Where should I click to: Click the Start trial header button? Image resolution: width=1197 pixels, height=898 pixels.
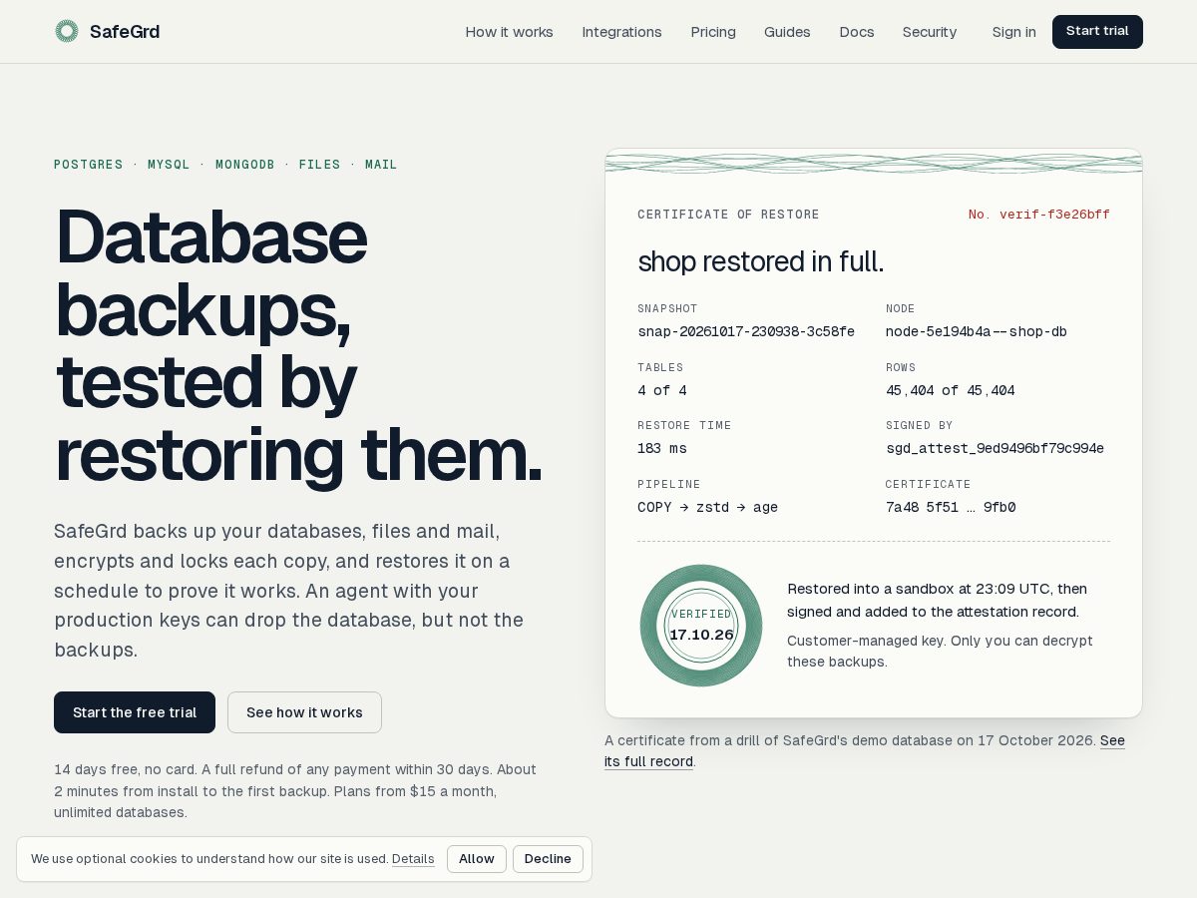(1097, 31)
